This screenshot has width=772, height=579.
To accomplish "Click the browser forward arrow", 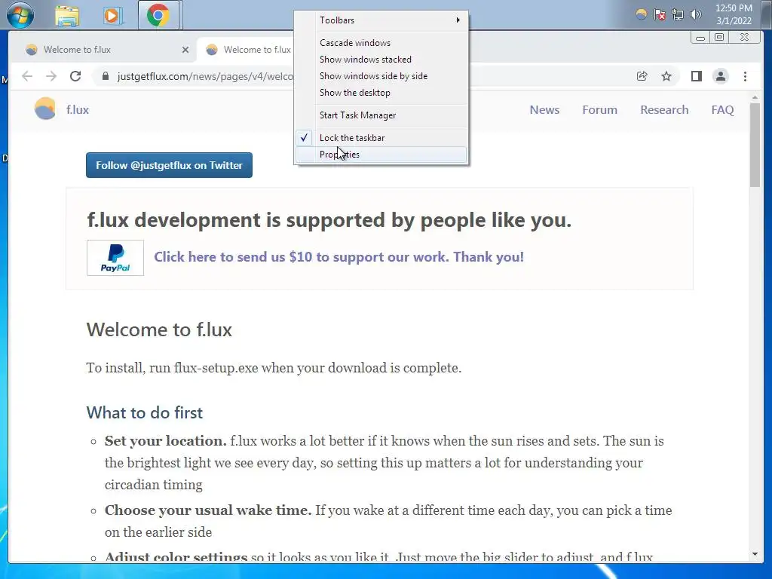I will (x=51, y=76).
